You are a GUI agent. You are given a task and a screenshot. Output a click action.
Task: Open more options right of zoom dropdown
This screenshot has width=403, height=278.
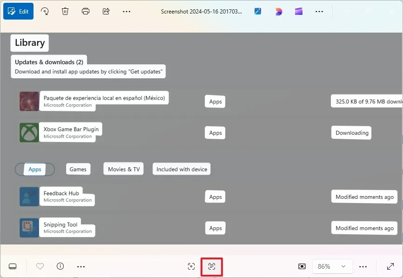[363, 266]
